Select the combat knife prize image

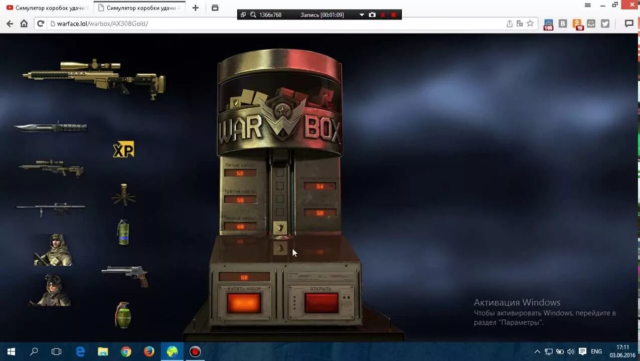51,127
